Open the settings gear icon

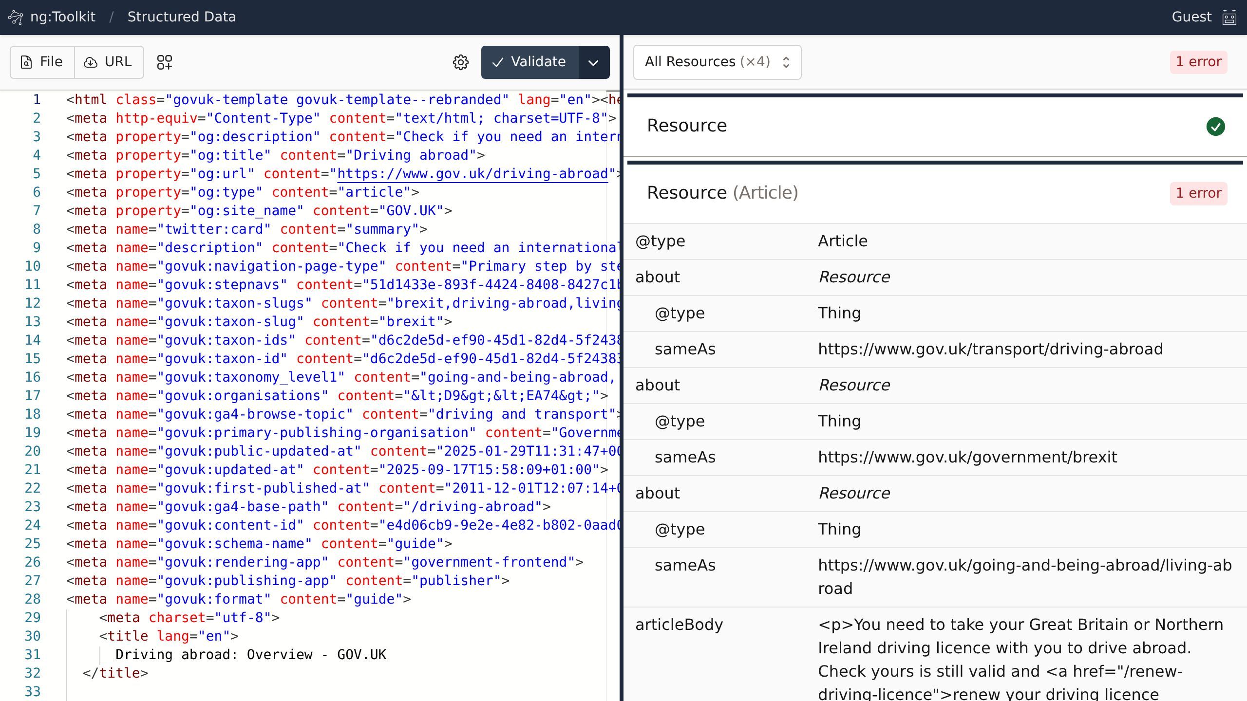click(460, 62)
